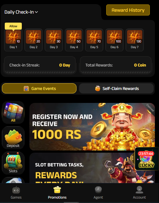Viewport: 159px width, 203px height.
Task: Open the Slot Betting Tasks rewards banner
Action: coord(92,168)
